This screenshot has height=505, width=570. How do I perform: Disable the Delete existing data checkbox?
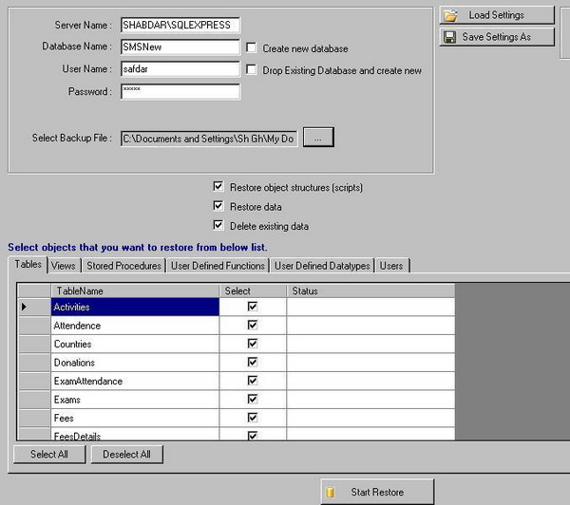(219, 226)
